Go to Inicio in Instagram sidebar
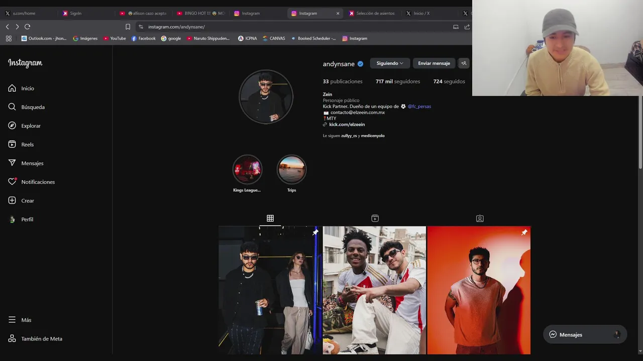Image resolution: width=643 pixels, height=361 pixels. (x=21, y=88)
